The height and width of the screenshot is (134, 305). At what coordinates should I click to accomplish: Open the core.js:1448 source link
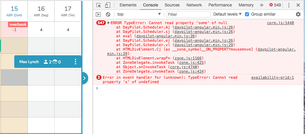coord(280,23)
